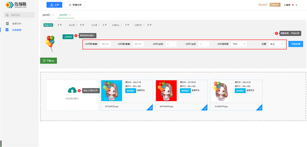Click the blue 开始处理 button
Screen dimensions: 307x147
point(295,44)
